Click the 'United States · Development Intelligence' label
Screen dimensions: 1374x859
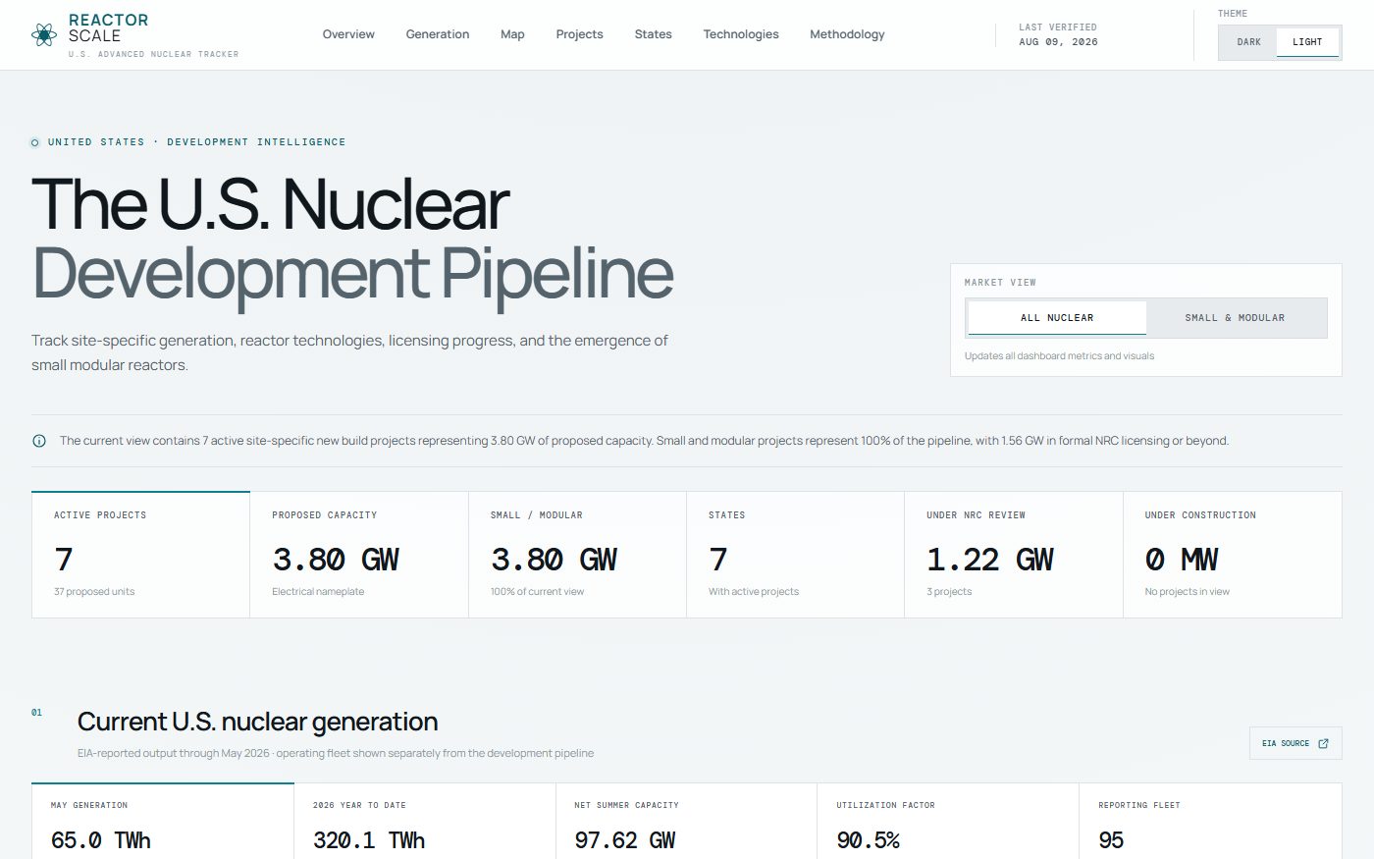click(x=196, y=142)
